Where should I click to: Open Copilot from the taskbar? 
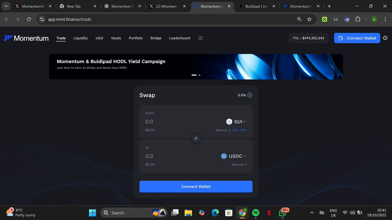(202, 213)
